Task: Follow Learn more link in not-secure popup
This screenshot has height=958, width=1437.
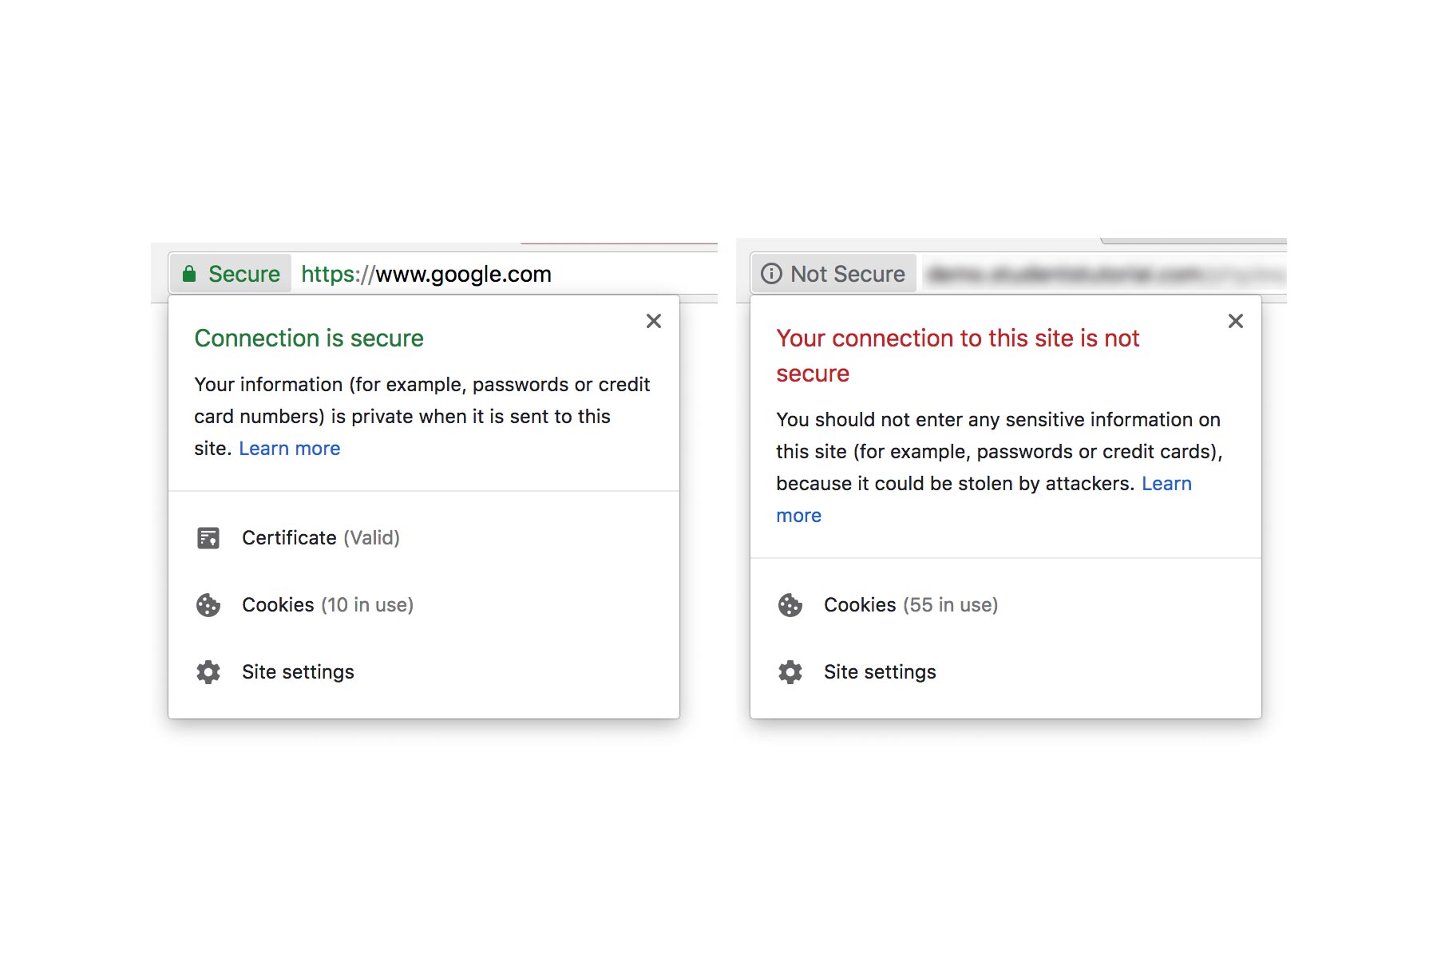Action: [1166, 484]
